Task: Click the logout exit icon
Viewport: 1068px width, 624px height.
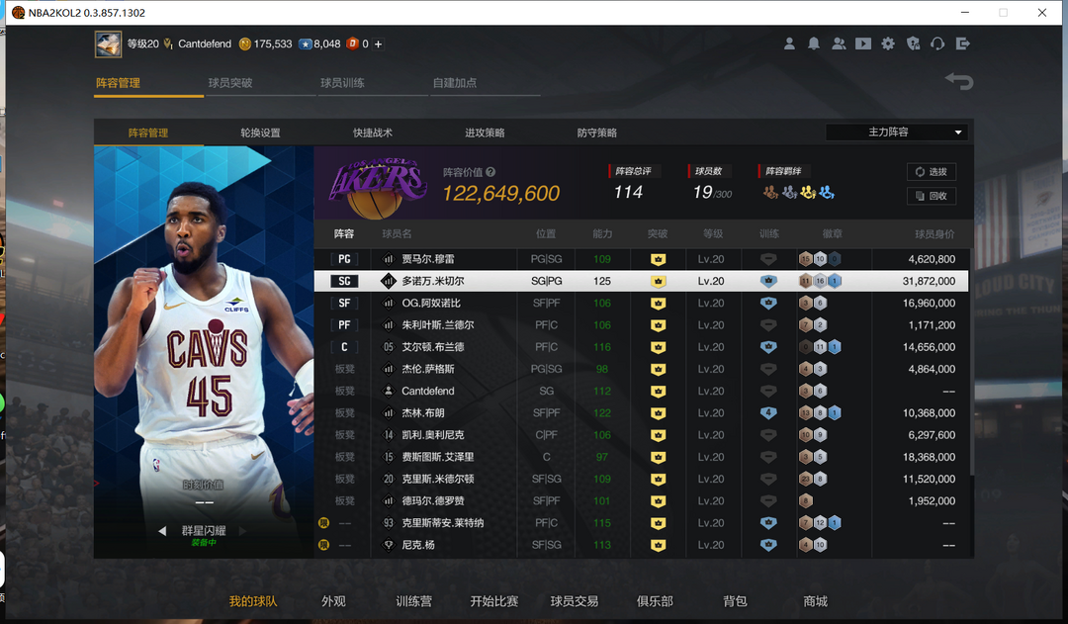Action: tap(963, 44)
